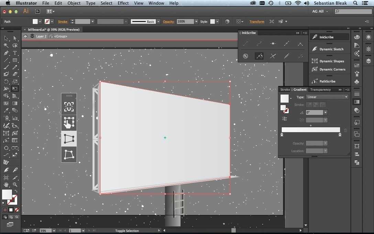Image resolution: width=374 pixels, height=234 pixels.
Task: Open Adobe Bridge via Br icon
Action: pos(37,11)
